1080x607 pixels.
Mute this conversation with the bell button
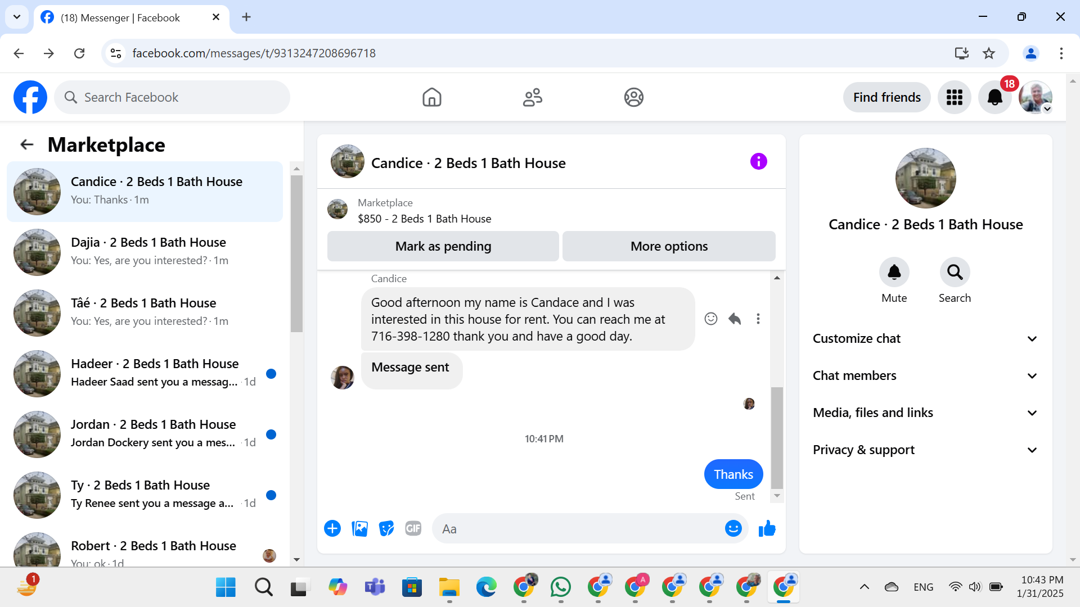point(894,273)
